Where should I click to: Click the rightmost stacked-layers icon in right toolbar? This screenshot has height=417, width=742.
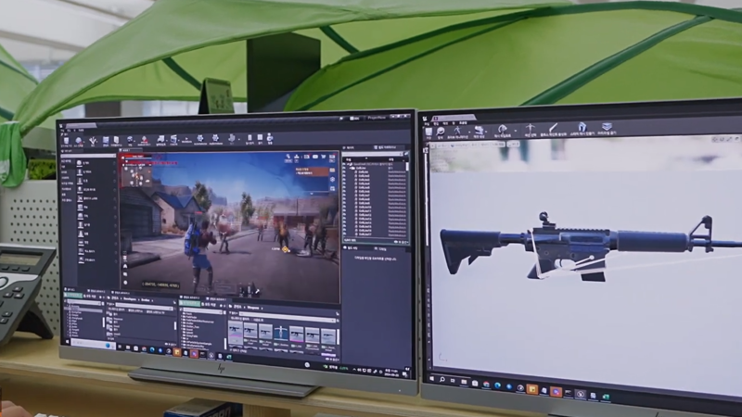[x=607, y=128]
